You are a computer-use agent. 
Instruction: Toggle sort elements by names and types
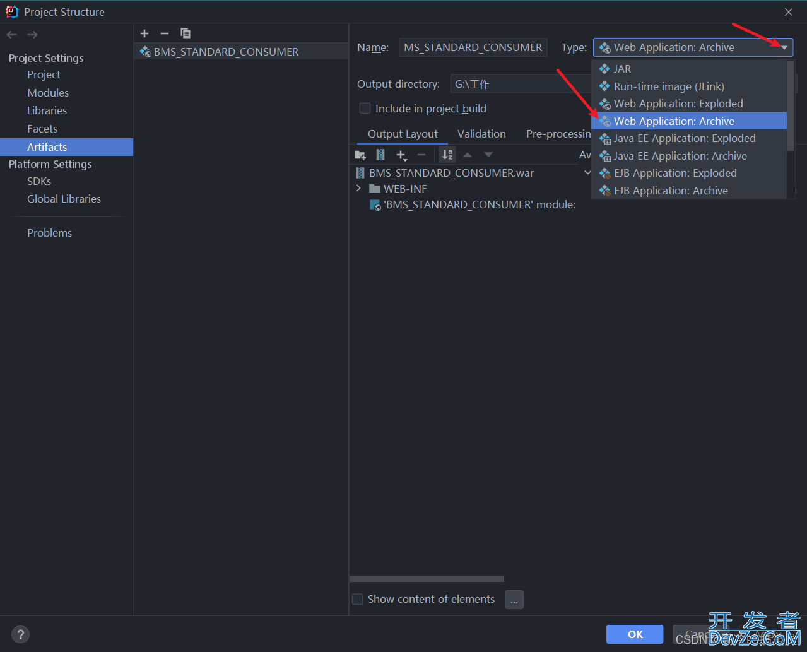pos(447,155)
